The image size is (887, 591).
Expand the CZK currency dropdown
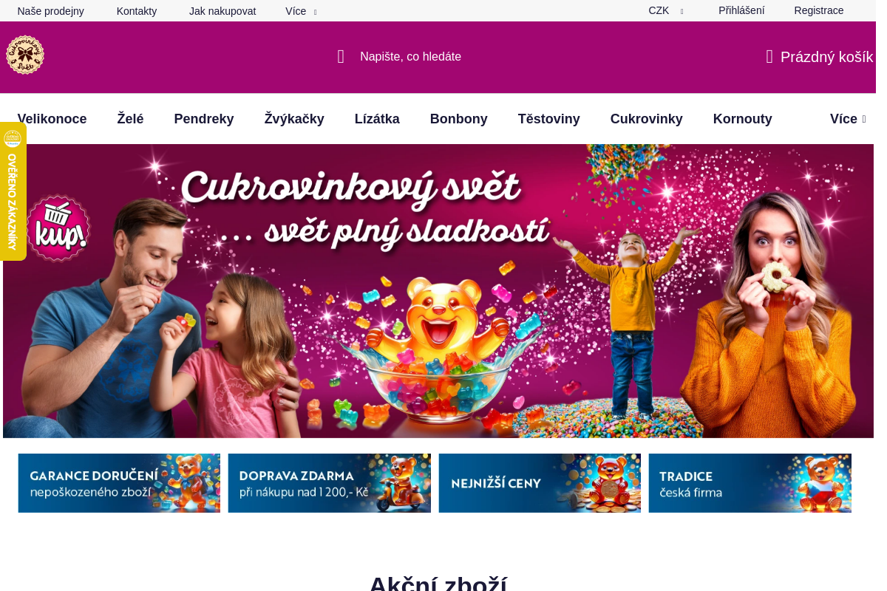click(665, 11)
